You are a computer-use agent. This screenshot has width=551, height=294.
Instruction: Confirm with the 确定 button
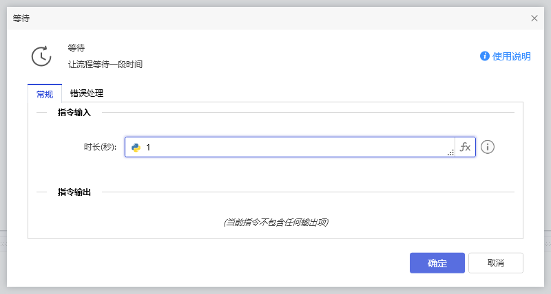click(x=437, y=263)
